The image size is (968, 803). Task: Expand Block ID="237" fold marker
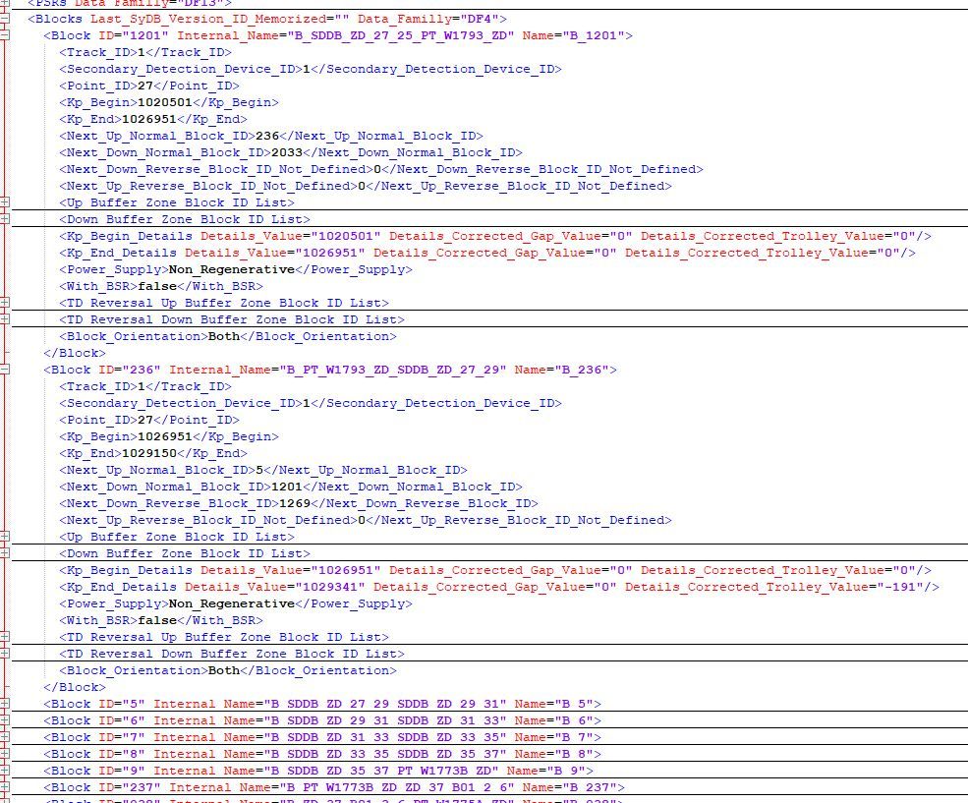(5, 787)
